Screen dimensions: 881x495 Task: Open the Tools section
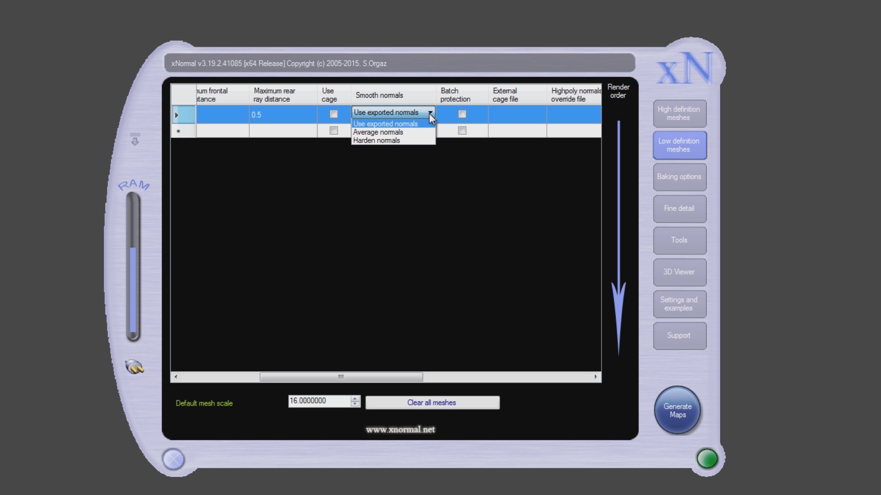[680, 240]
